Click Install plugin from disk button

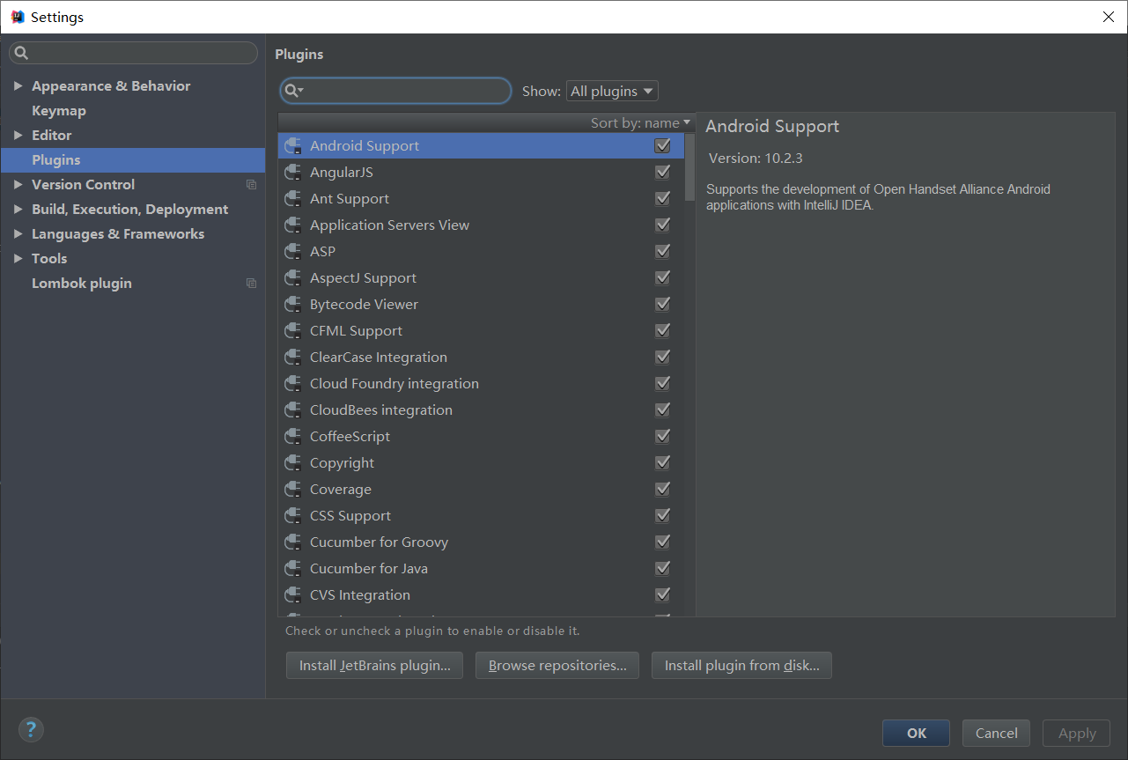tap(741, 666)
